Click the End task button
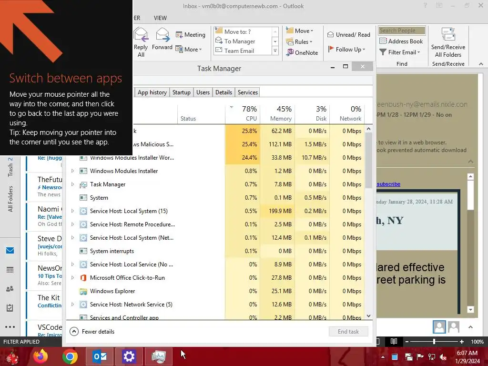 coord(348,332)
